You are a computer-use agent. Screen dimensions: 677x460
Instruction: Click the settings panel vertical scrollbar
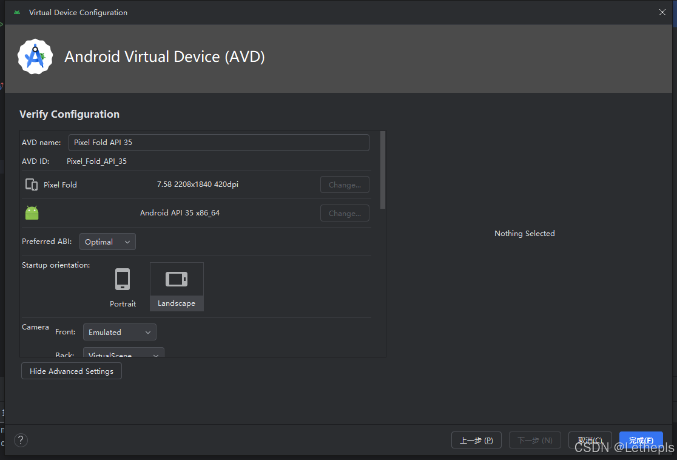383,170
